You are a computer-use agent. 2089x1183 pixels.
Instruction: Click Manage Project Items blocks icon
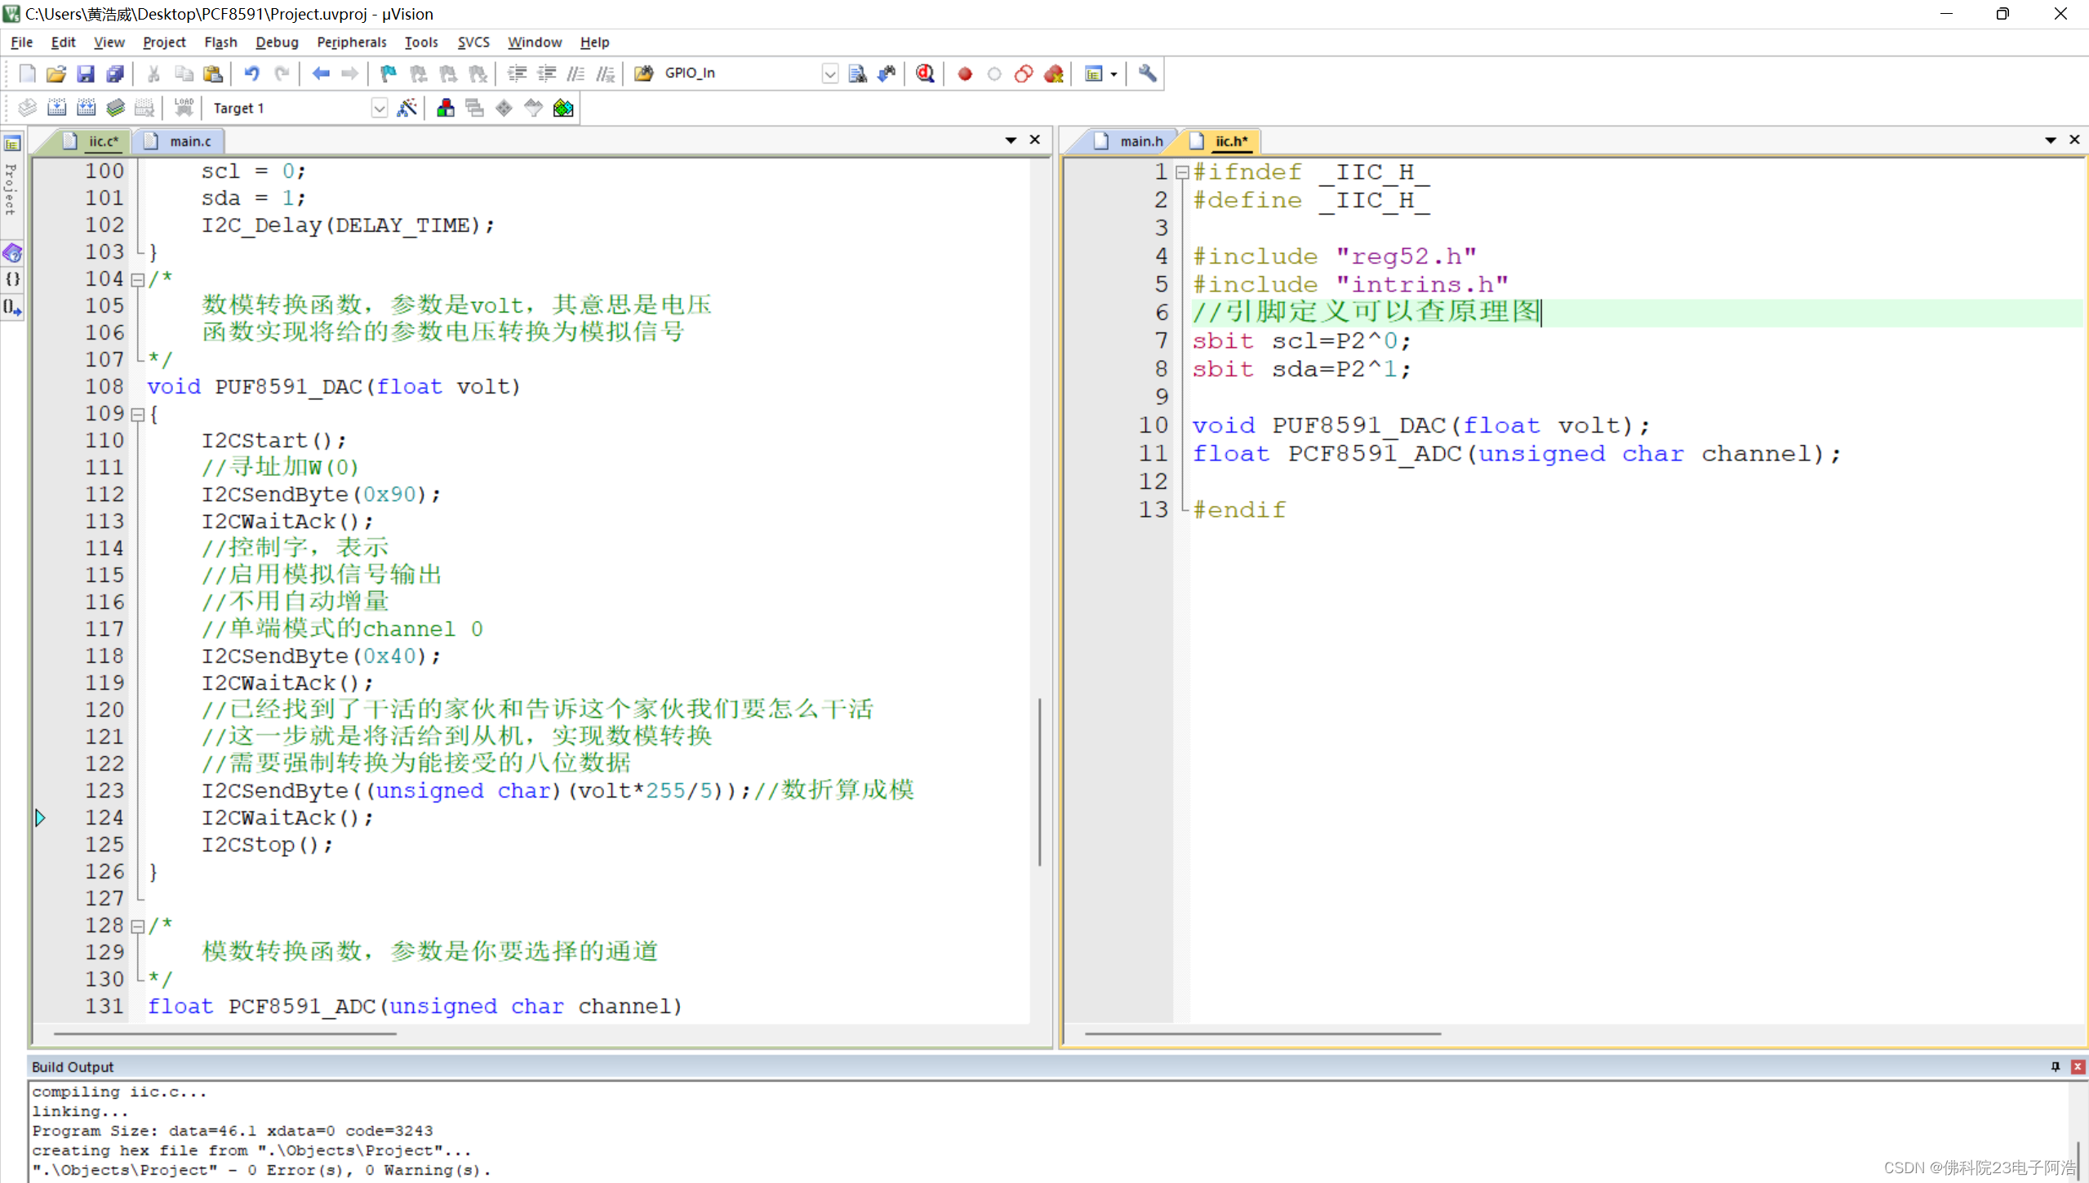tap(446, 108)
